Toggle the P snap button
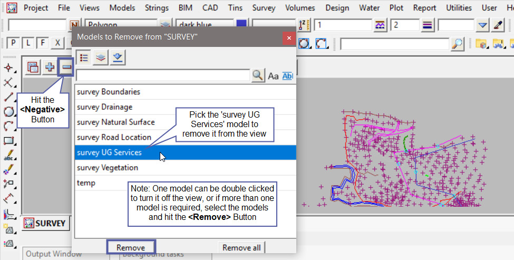Screen dimensions: 514x260 coord(11,43)
